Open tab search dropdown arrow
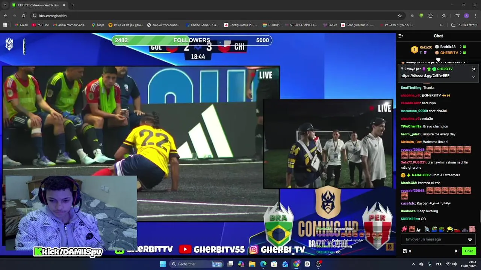 tap(5, 5)
